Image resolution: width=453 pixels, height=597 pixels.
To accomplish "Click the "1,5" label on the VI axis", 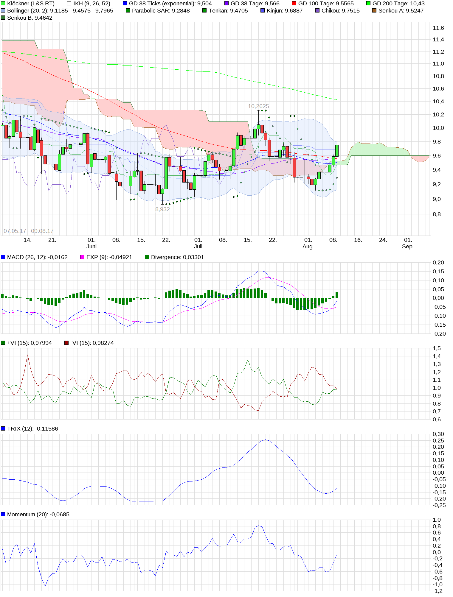I will coord(437,348).
